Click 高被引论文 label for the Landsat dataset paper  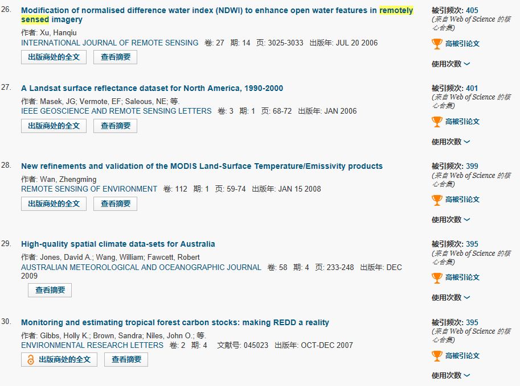point(462,122)
